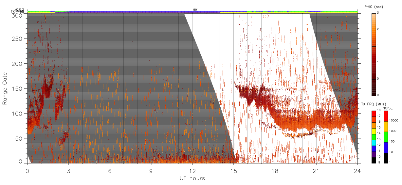Pick the orange 15–16 MHz TX FRQ swatch

374,125
